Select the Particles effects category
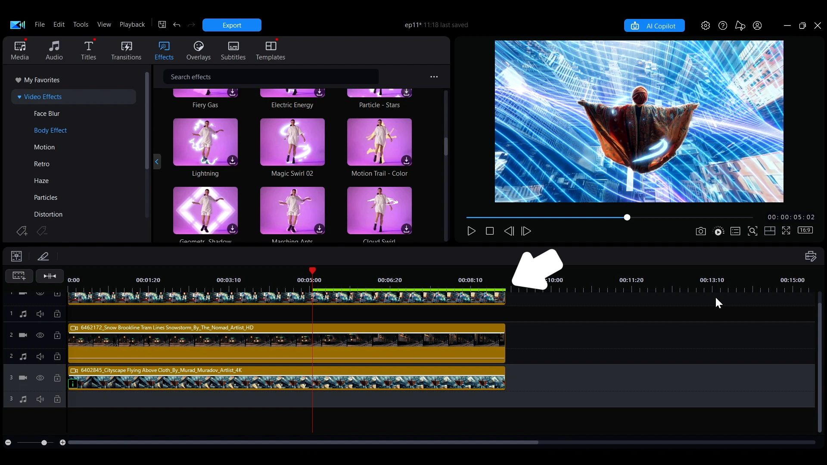Viewport: 827px width, 465px height. pos(46,198)
